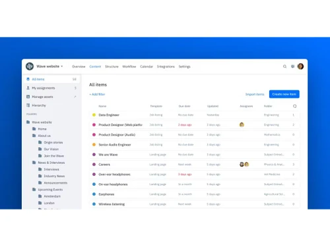Screen dimensions: 330x247
Task: Open the Workflow tab
Action: 129,67
